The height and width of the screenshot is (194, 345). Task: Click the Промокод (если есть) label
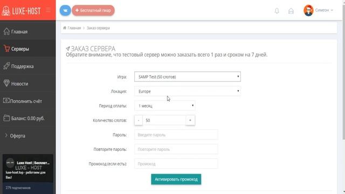click(x=108, y=164)
